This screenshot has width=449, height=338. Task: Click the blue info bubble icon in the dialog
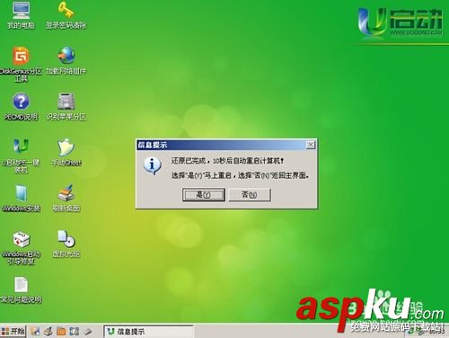click(x=153, y=165)
